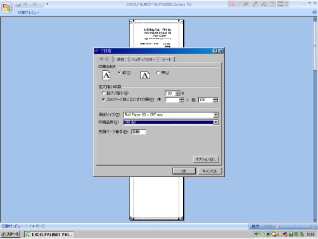The image size is (318, 239).
Task: Click the scaling percent field showing 100
Action: (170, 94)
